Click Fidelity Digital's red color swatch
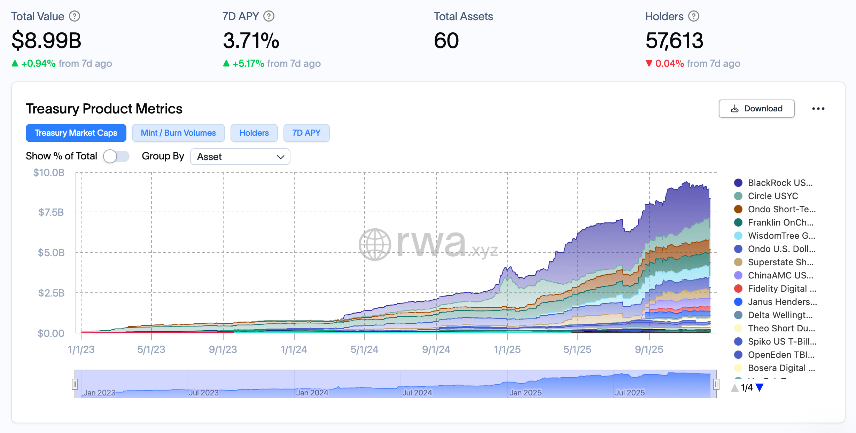 point(738,289)
